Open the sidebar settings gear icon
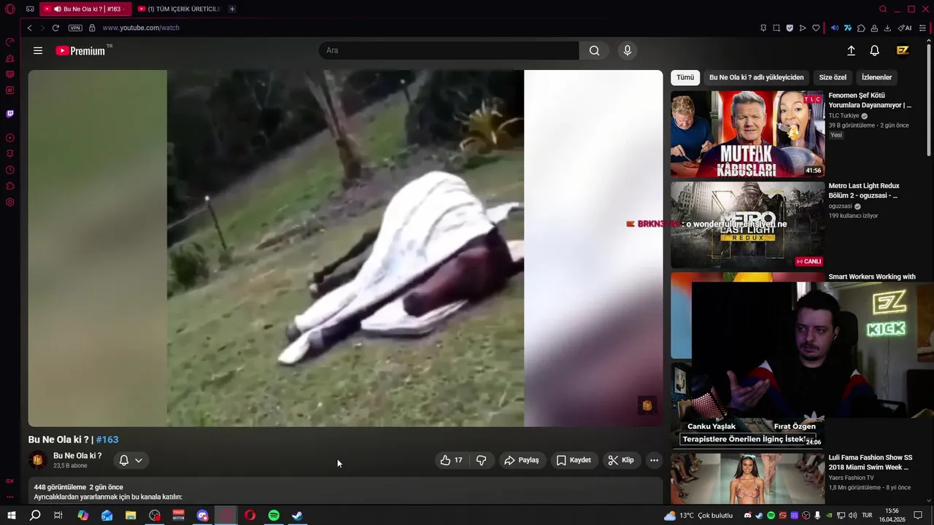 (10, 202)
